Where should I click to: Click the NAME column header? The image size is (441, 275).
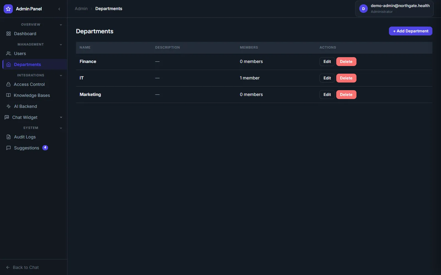[85, 47]
